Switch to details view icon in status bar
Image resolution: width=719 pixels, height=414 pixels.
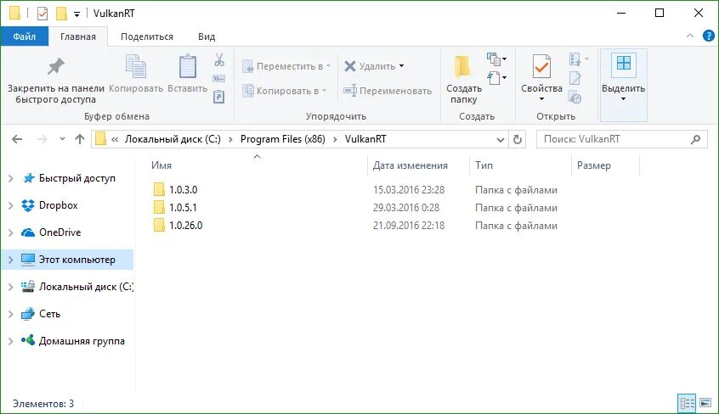687,404
